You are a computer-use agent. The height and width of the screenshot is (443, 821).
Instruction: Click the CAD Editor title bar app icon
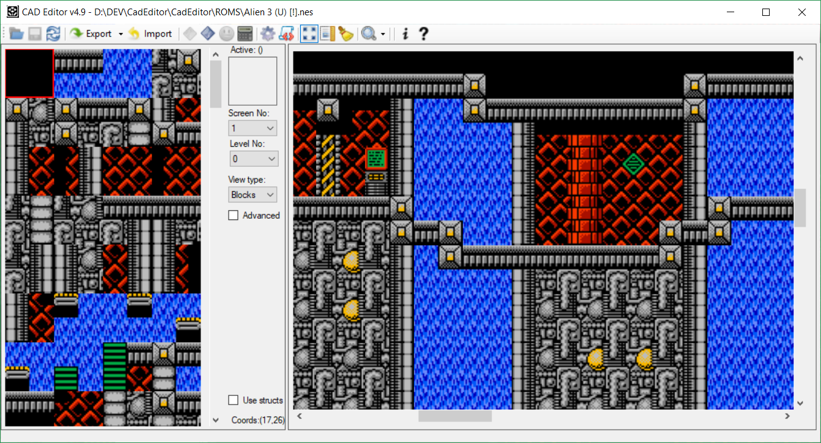[x=12, y=12]
